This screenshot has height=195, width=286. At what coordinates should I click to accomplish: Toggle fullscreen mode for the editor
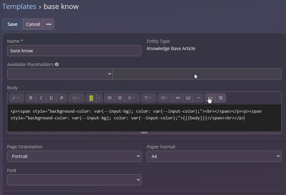(221, 98)
